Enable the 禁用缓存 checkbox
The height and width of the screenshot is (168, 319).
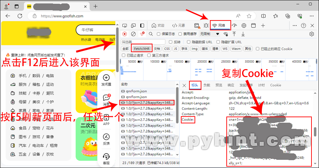point(180,34)
